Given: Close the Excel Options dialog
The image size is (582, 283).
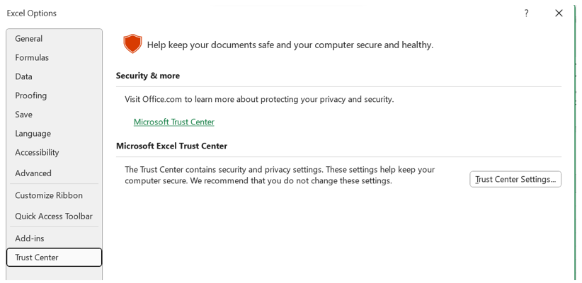Looking at the screenshot, I should click(x=559, y=13).
